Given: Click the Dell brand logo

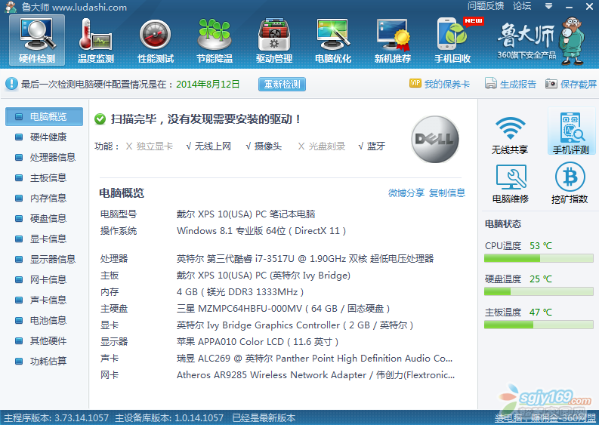Looking at the screenshot, I should point(435,139).
